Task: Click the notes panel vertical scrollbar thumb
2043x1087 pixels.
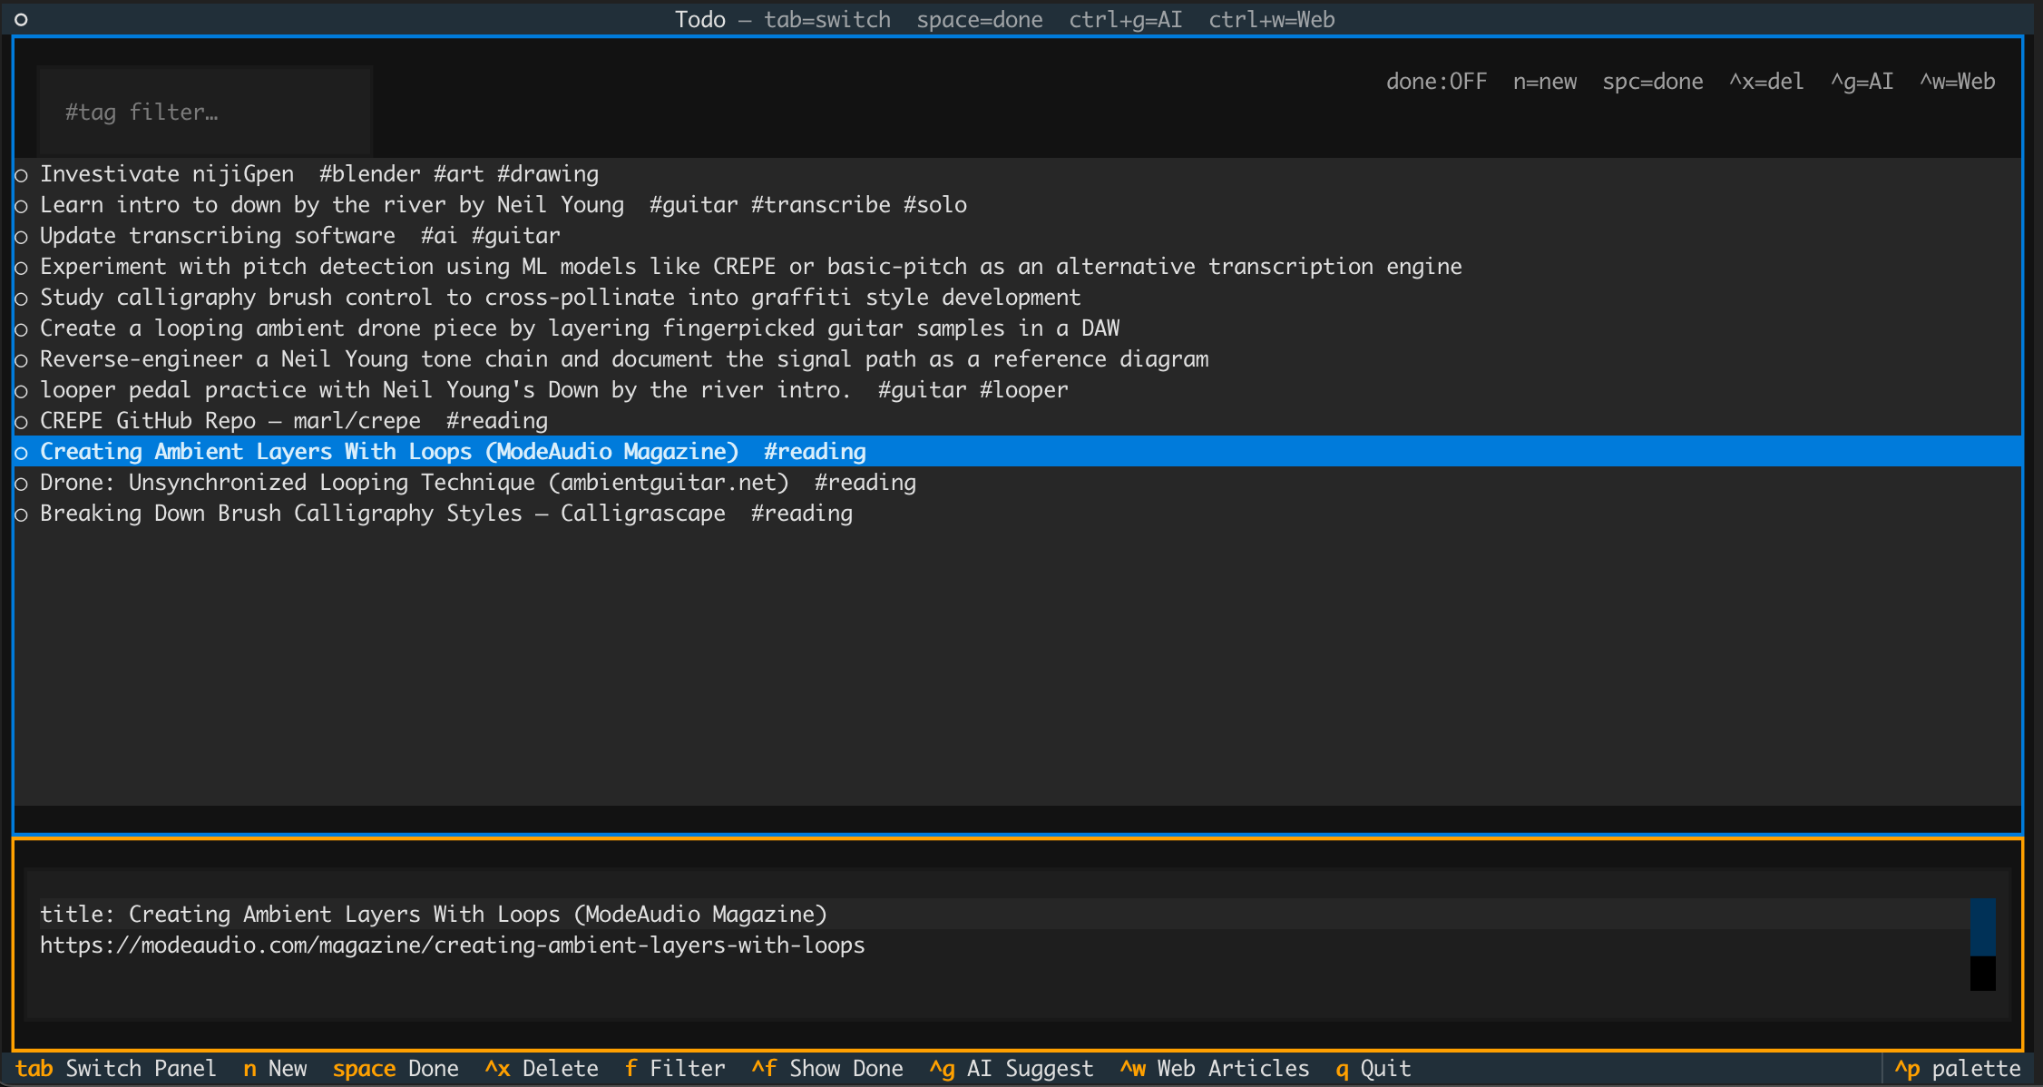Action: 1982,927
